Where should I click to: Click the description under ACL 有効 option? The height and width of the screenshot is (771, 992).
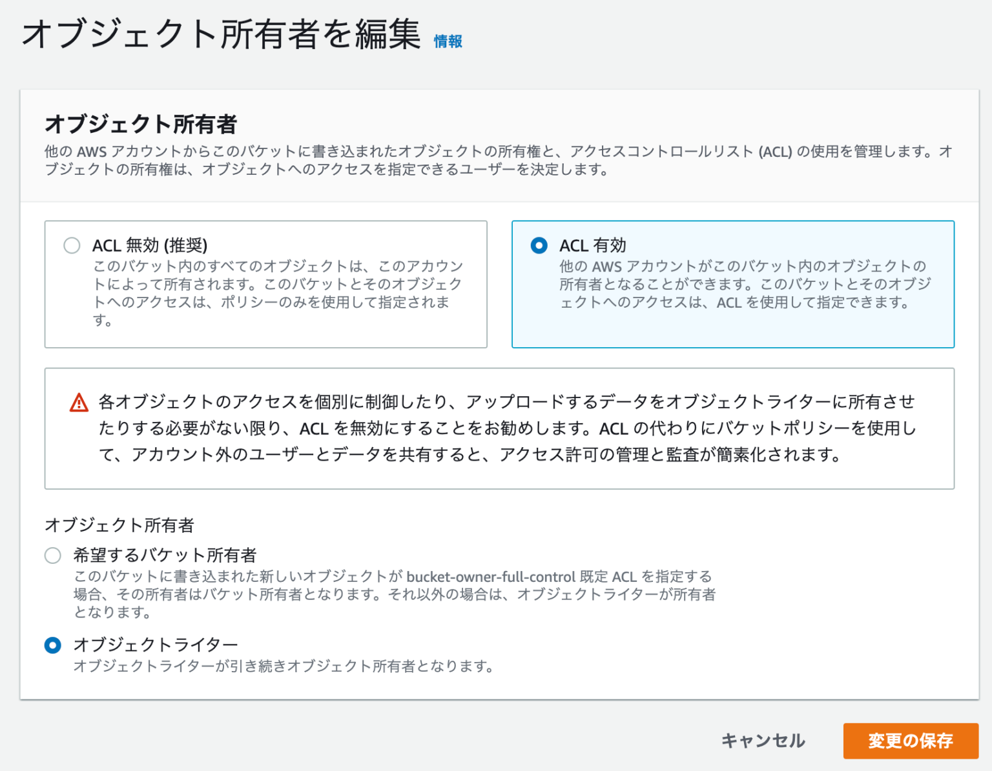point(741,284)
